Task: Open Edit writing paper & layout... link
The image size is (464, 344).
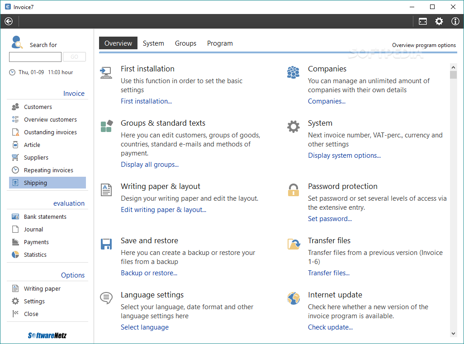Action: click(x=163, y=210)
